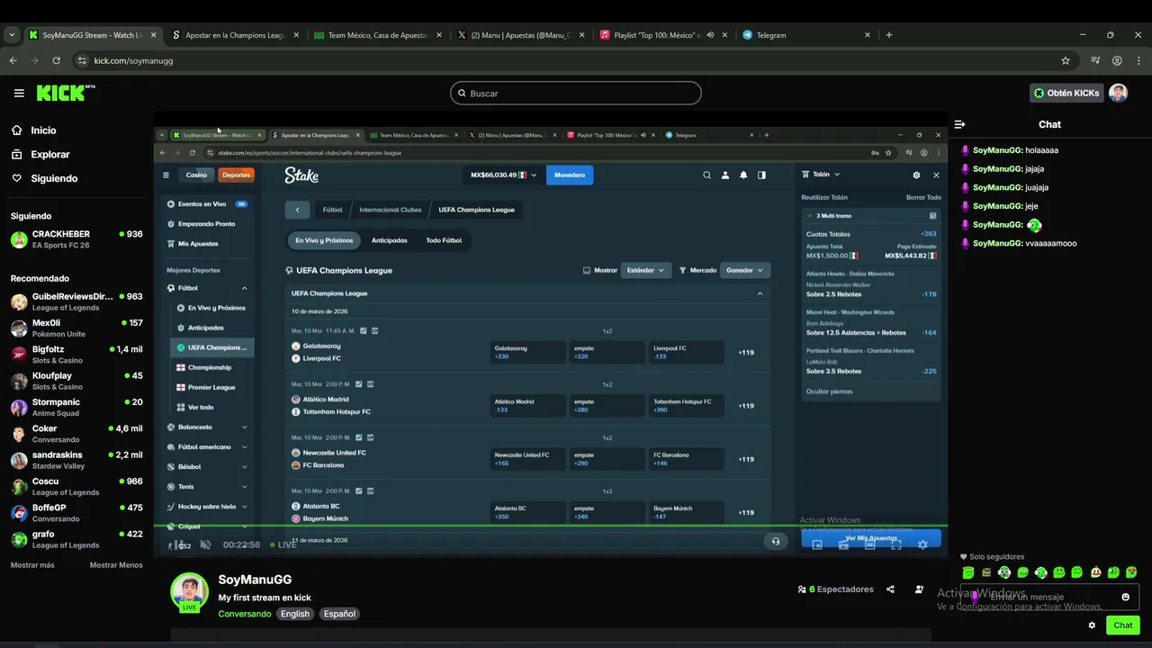
Task: Switch to SoyManuGG Stream browser tab
Action: 92,35
